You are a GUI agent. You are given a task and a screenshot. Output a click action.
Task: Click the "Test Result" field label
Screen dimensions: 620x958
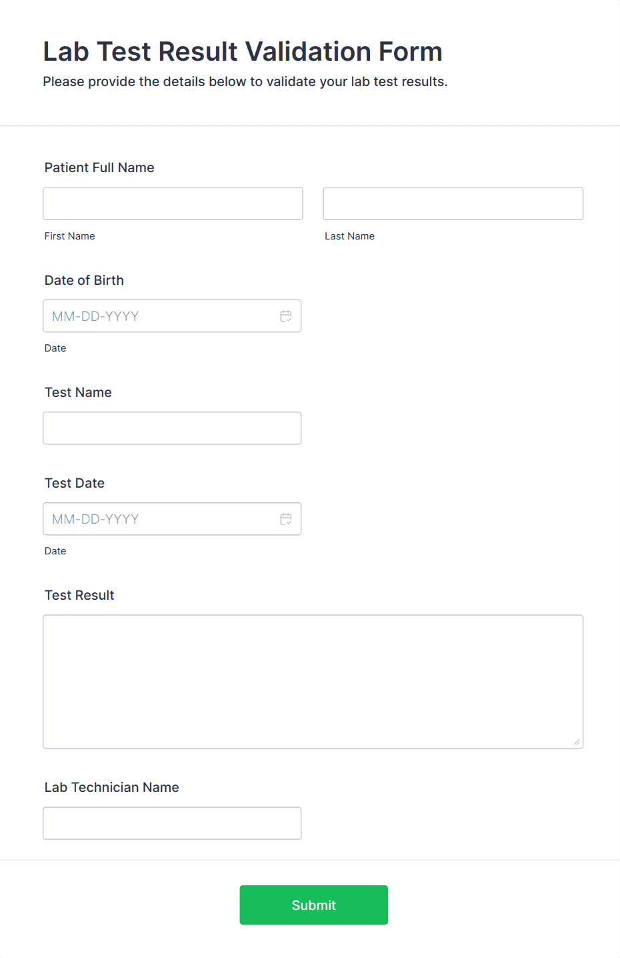tap(79, 595)
